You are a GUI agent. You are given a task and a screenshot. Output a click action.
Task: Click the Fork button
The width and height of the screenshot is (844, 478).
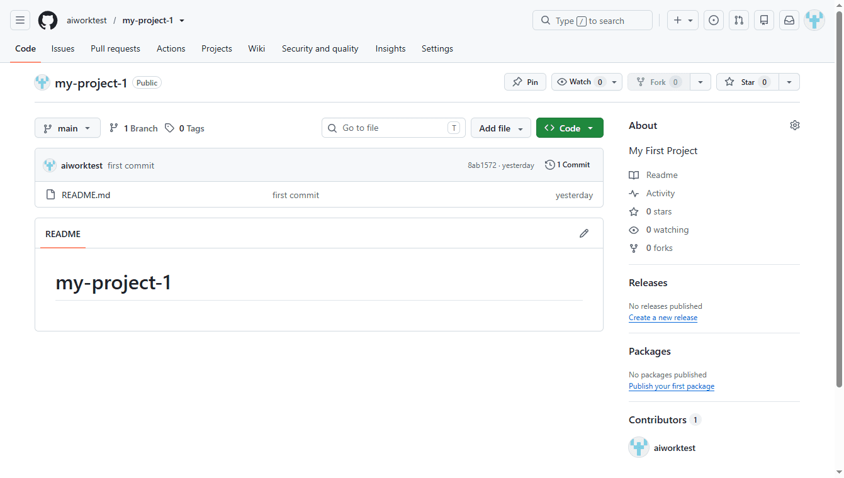pos(659,82)
